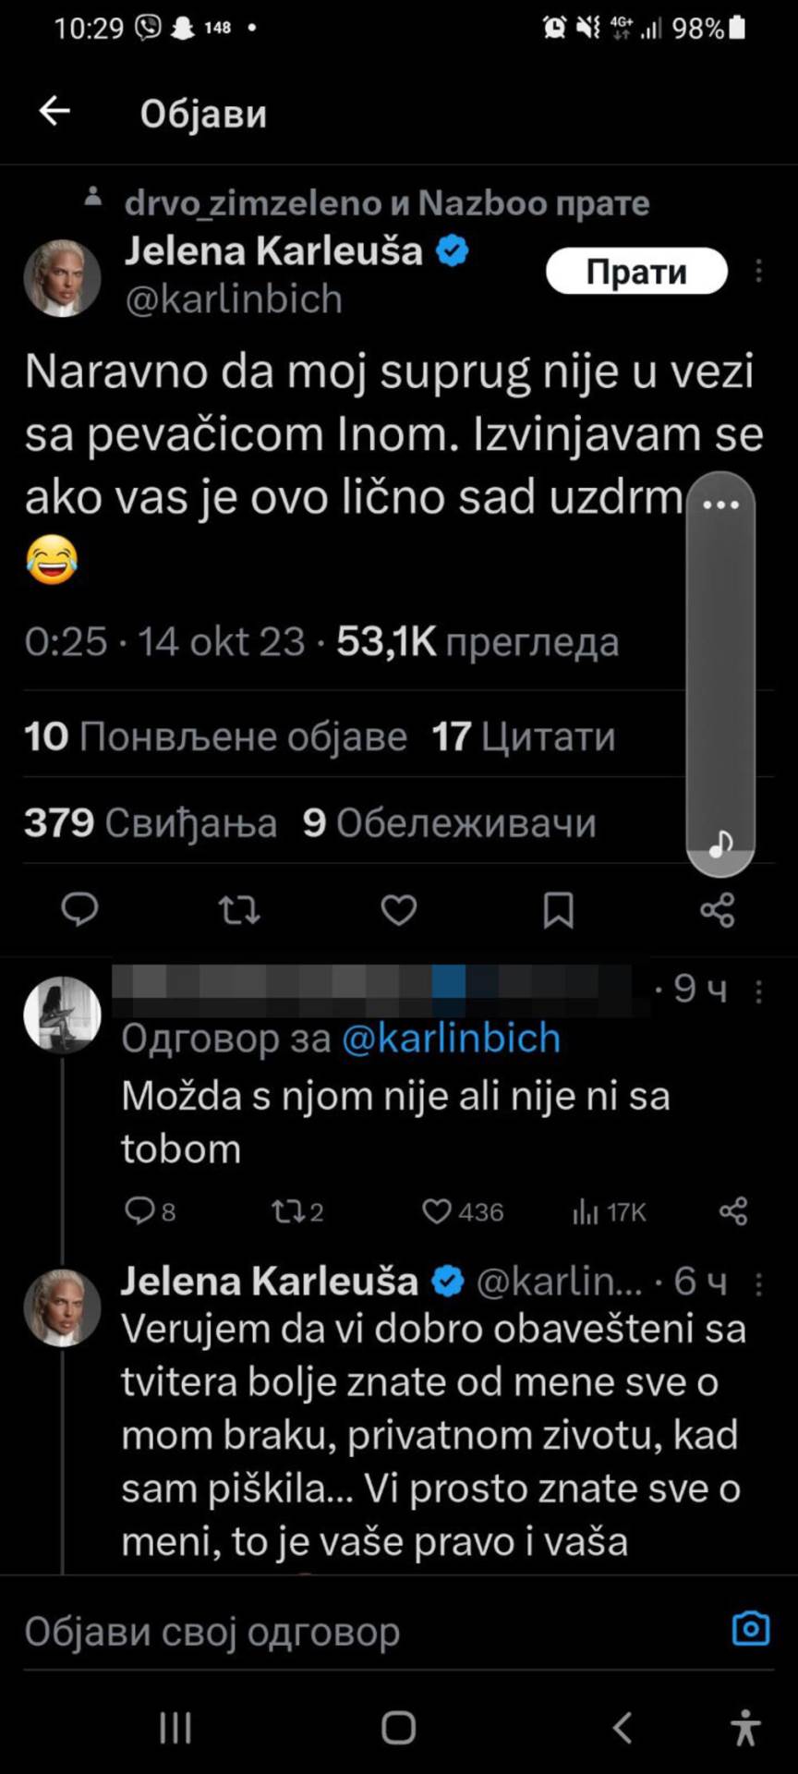Click the verified badge next to Jelena Karleuša
This screenshot has height=1774, width=798.
pyautogui.click(x=452, y=249)
